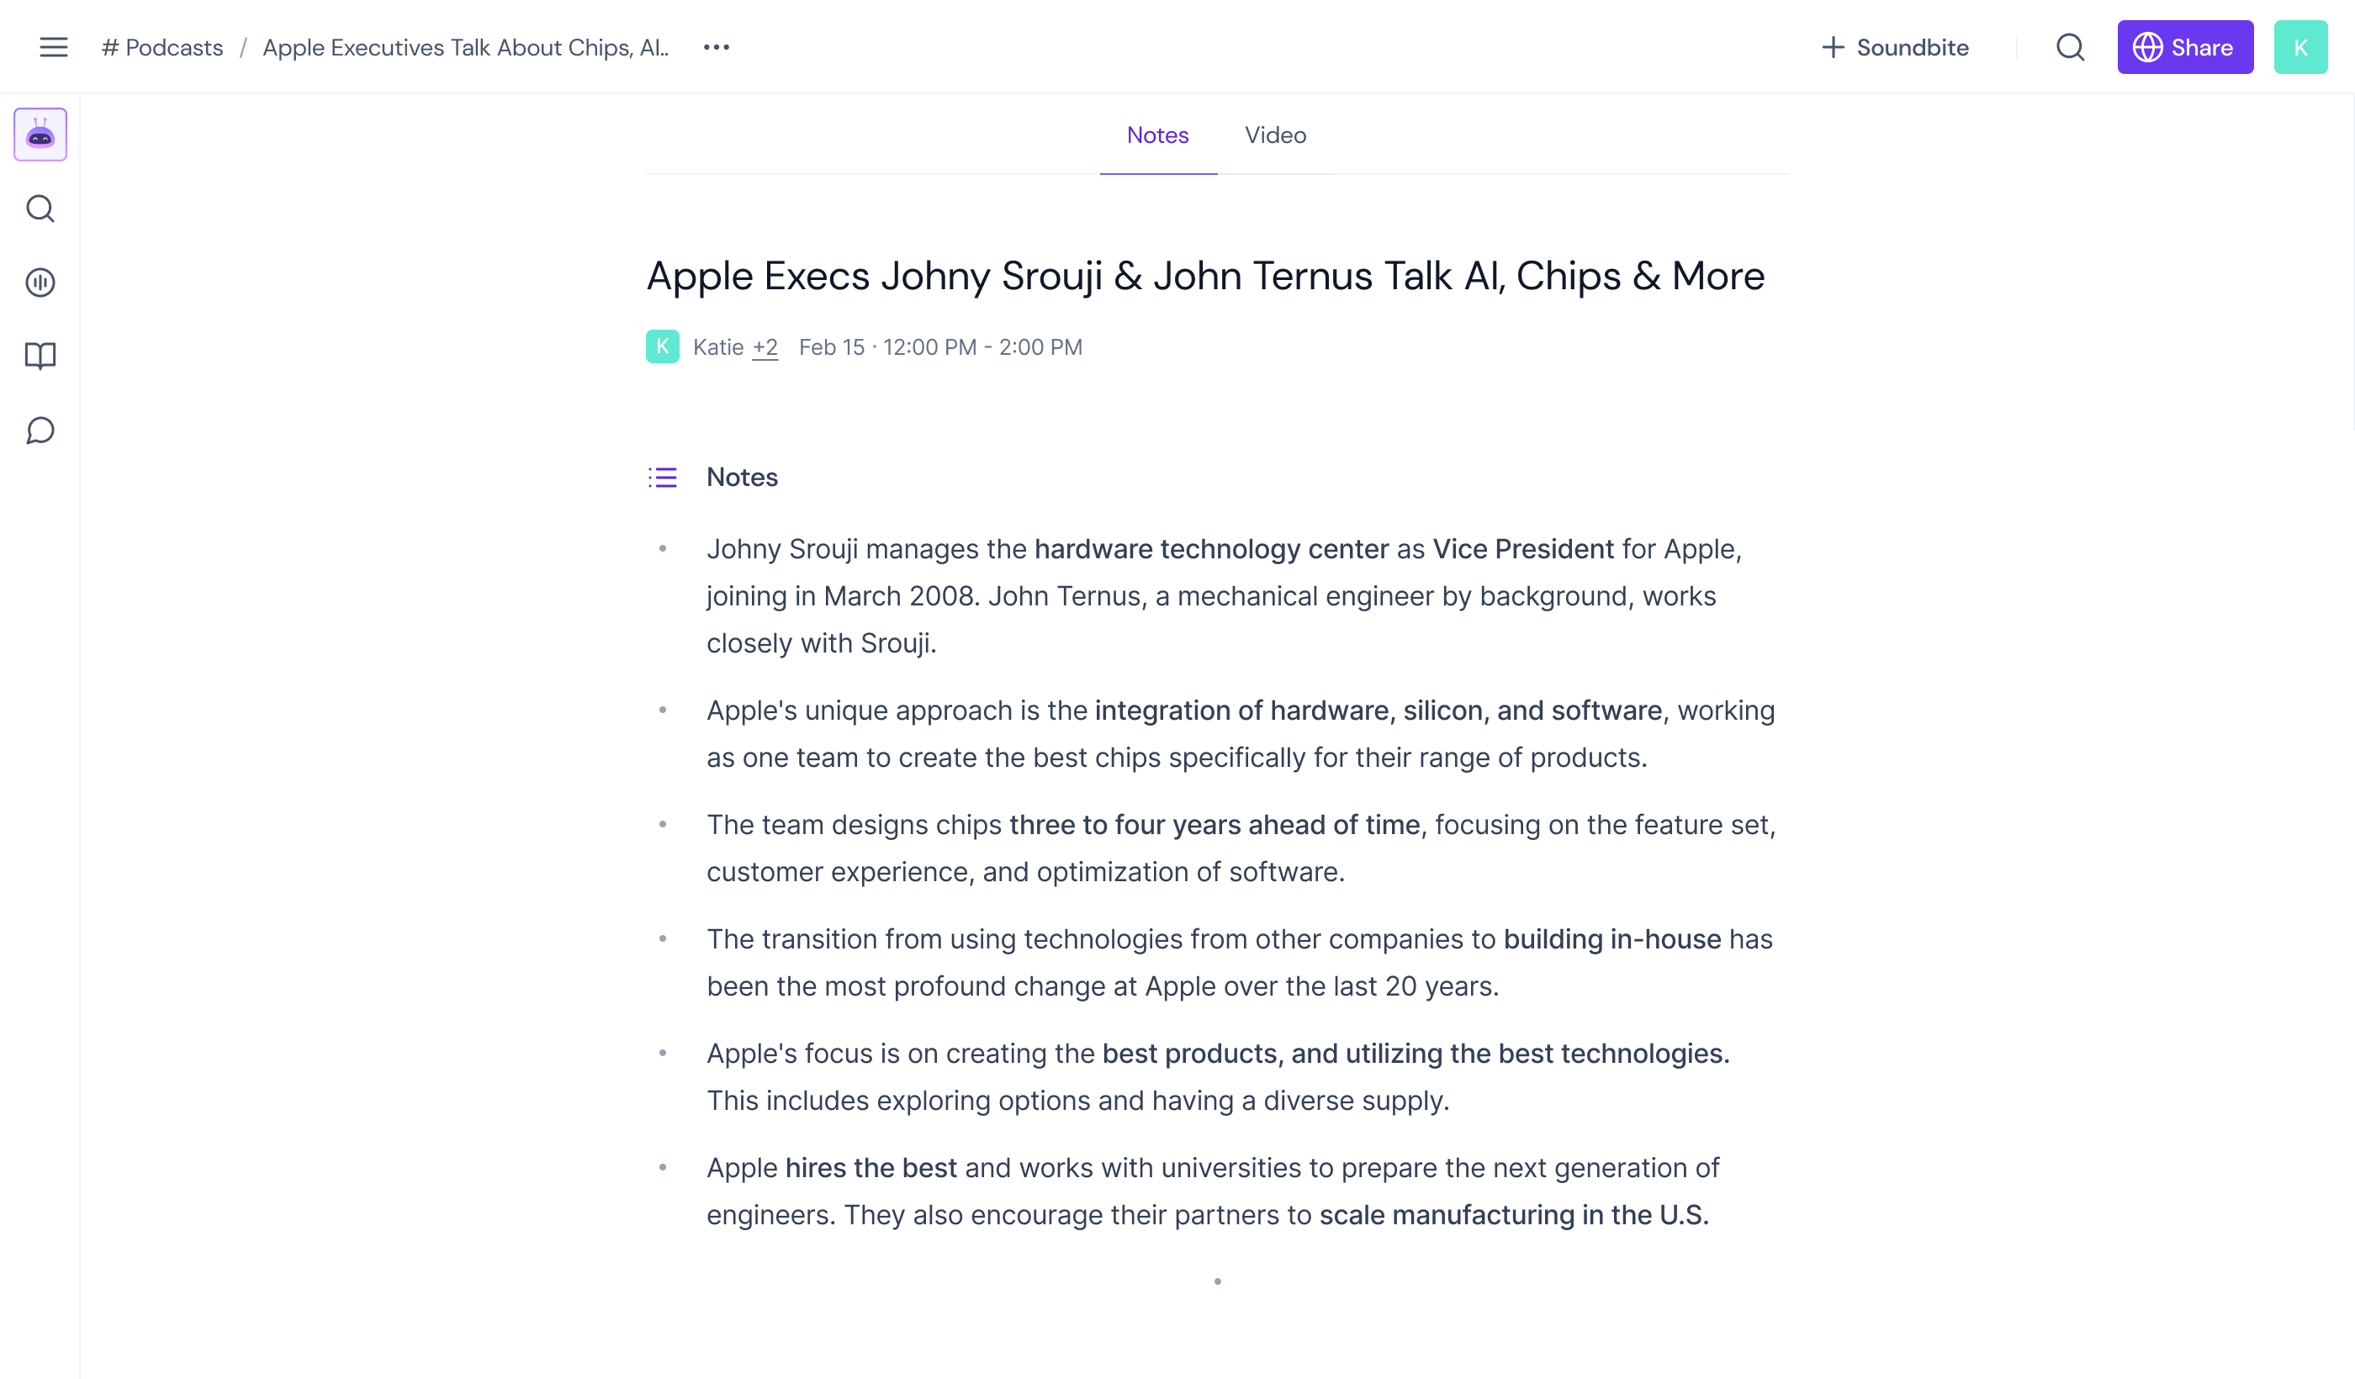The image size is (2355, 1379).
Task: Open the chat bubble sidebar icon
Action: (40, 431)
